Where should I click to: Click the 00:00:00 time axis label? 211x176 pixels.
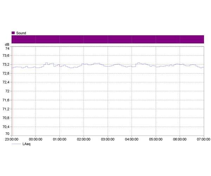click(x=36, y=139)
